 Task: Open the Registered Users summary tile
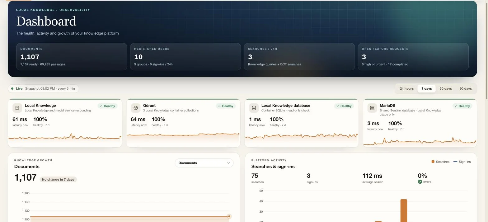[185, 57]
